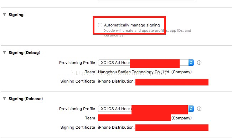Open Debug XC iOS Ad Hoc profile dropdown
232x138 pixels.
(x=146, y=63)
